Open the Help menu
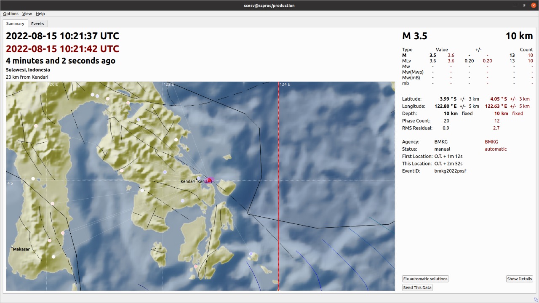 40,14
